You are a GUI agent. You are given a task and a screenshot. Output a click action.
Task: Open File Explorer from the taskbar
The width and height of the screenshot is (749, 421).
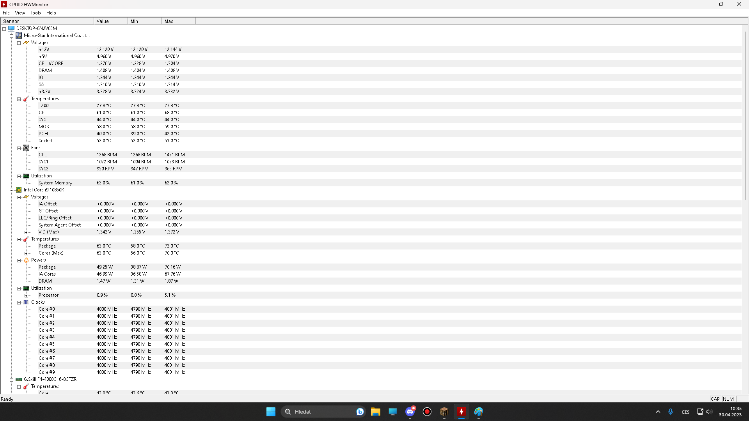click(375, 412)
